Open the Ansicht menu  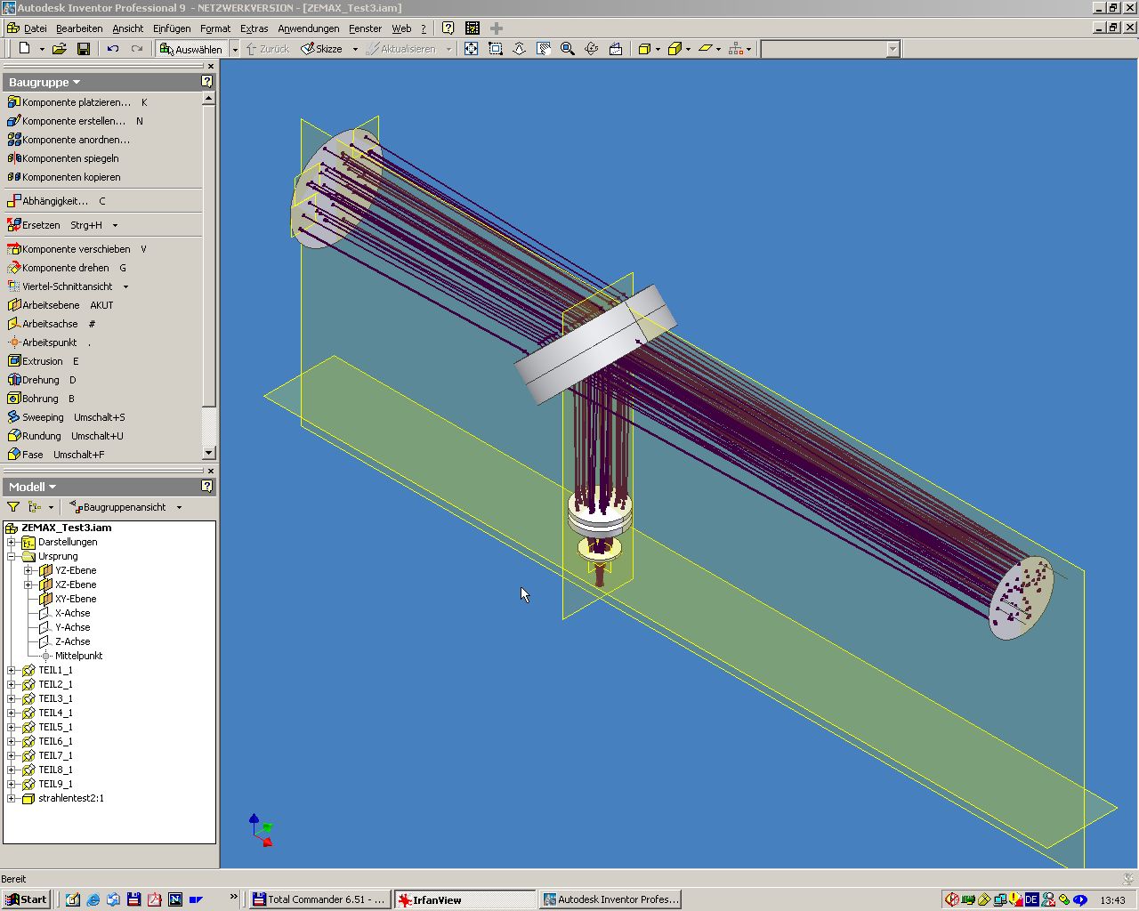coord(128,28)
